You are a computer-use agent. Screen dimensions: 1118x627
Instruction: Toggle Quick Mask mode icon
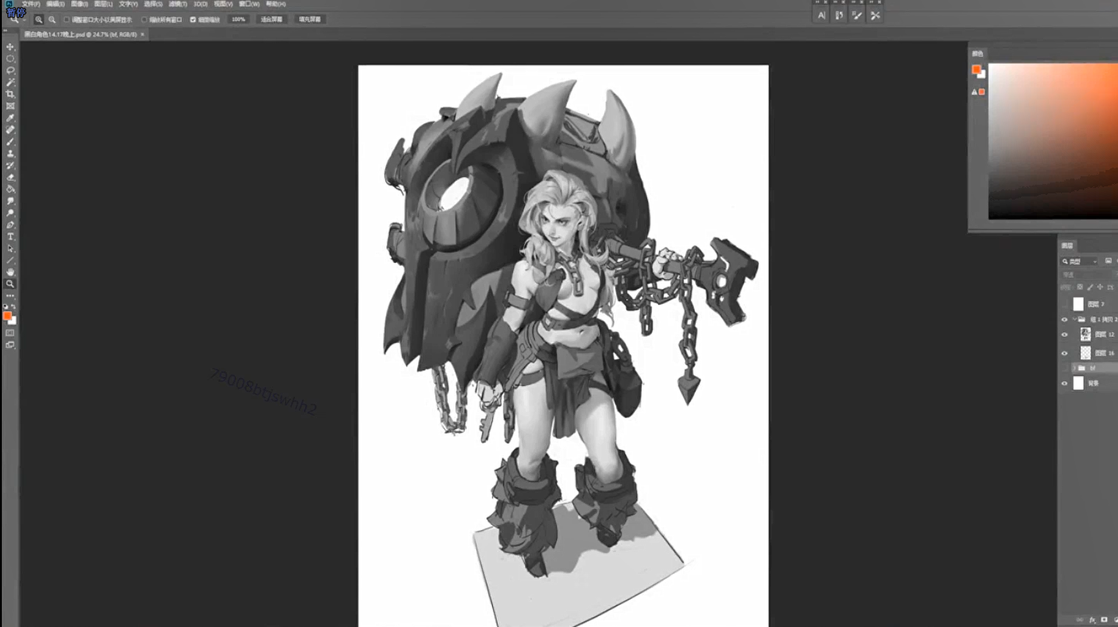click(10, 333)
